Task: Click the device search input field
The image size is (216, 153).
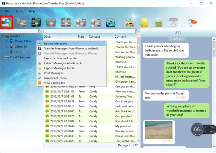Action: [x=19, y=31]
